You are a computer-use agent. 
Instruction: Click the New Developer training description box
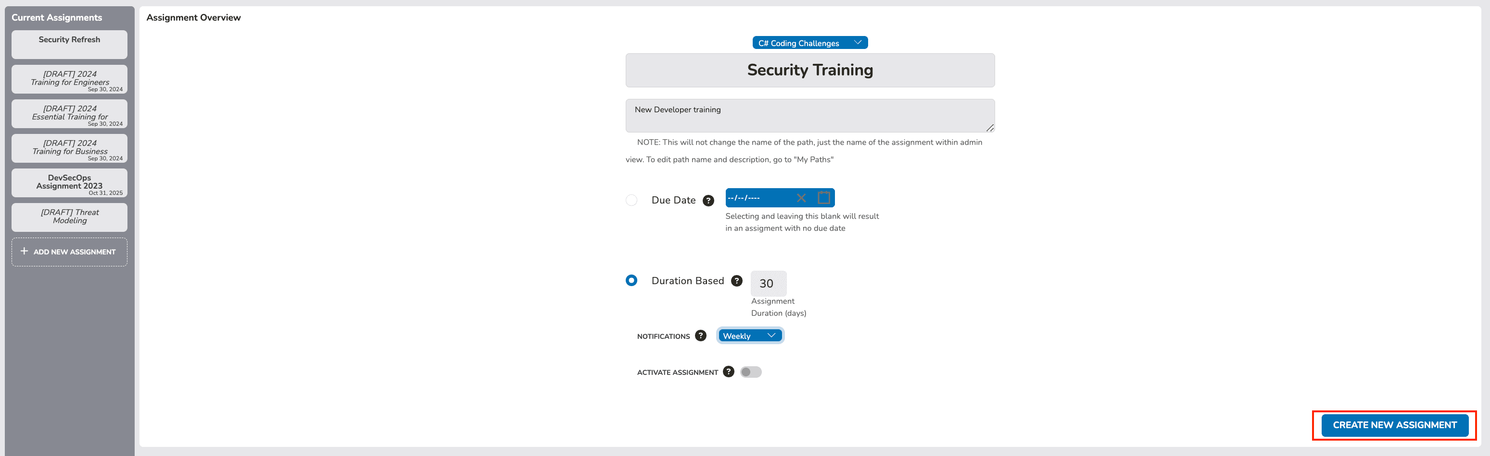tap(810, 116)
